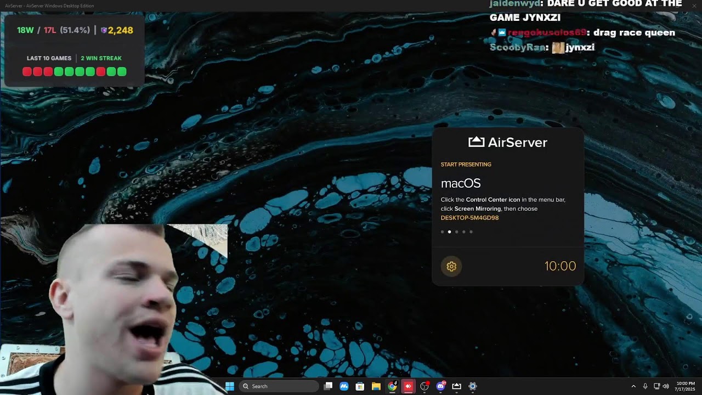Click the 10:00 clock in AirServer panel
The height and width of the screenshot is (395, 702).
pyautogui.click(x=560, y=267)
